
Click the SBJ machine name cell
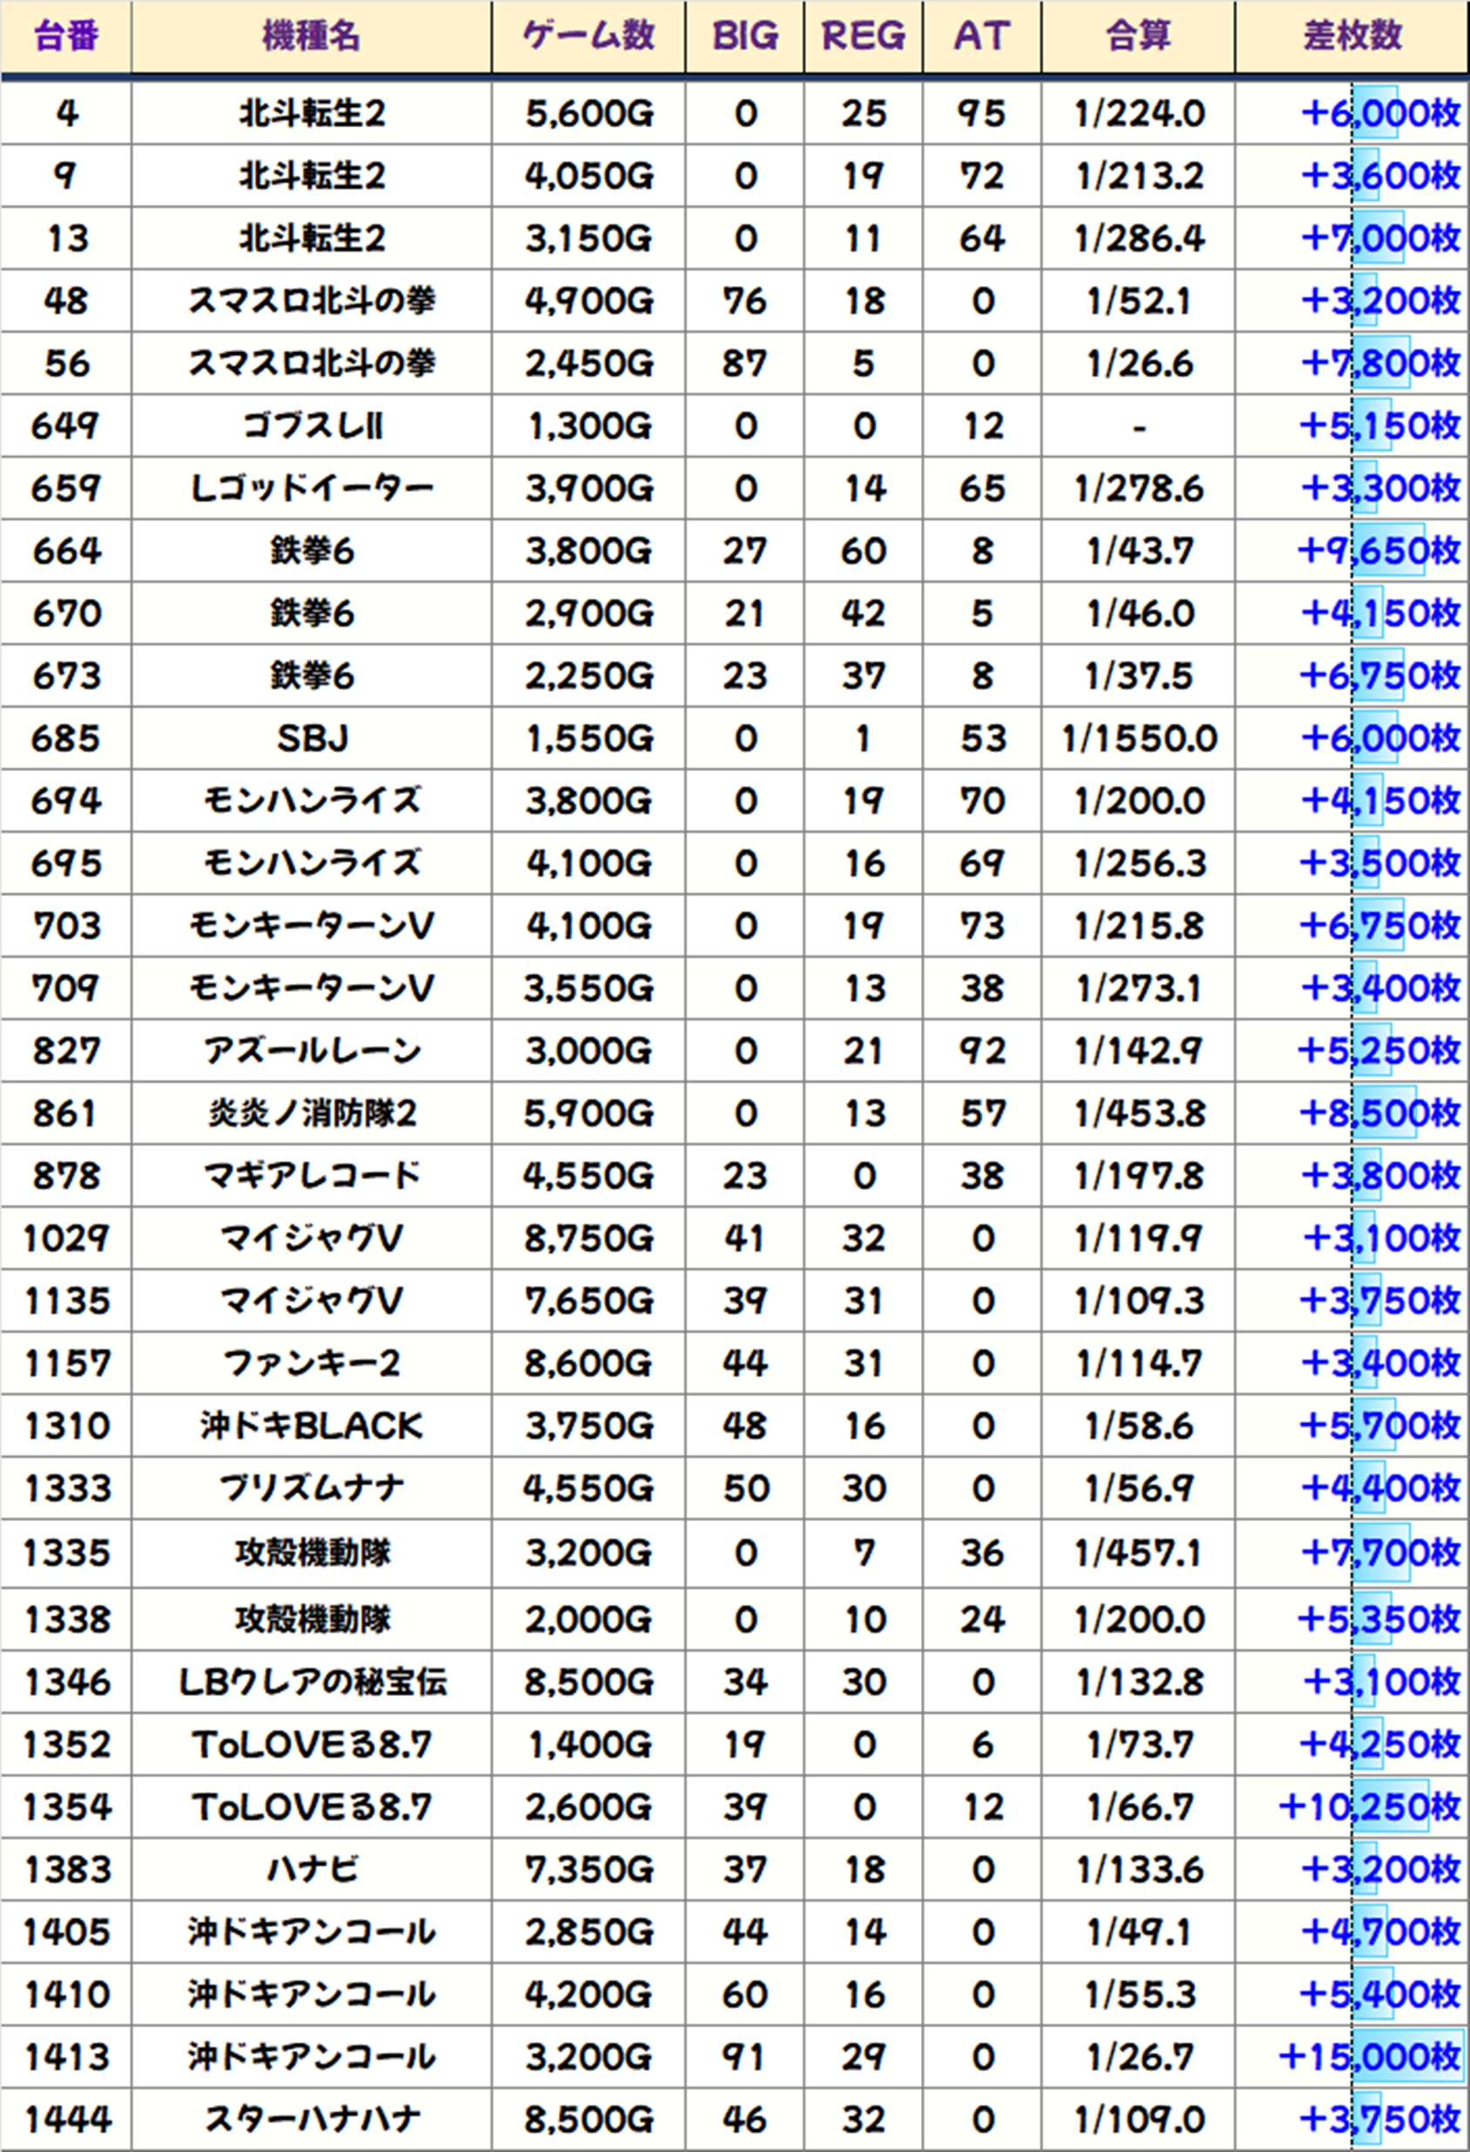(311, 738)
